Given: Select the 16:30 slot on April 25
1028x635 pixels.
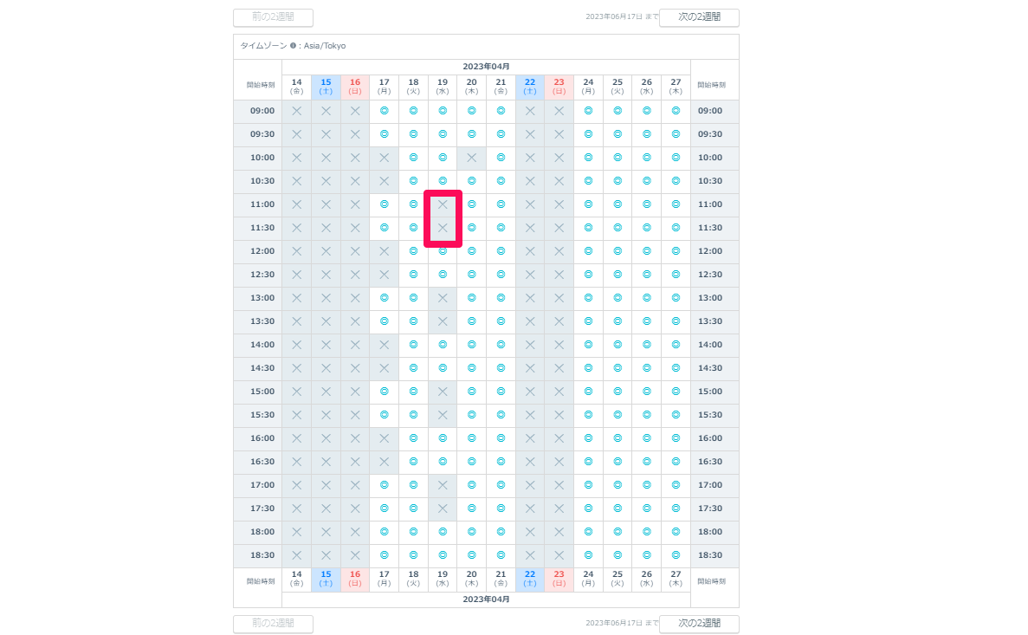Looking at the screenshot, I should 617,462.
